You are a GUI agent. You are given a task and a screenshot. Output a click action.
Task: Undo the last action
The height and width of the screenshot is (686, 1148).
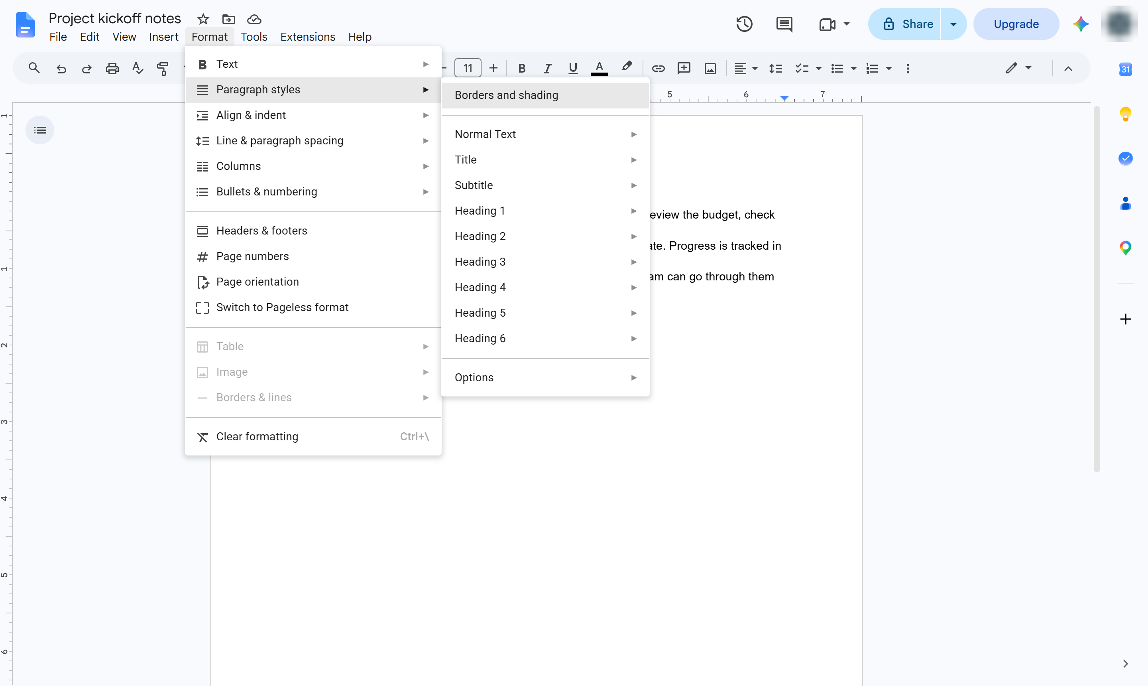(61, 69)
